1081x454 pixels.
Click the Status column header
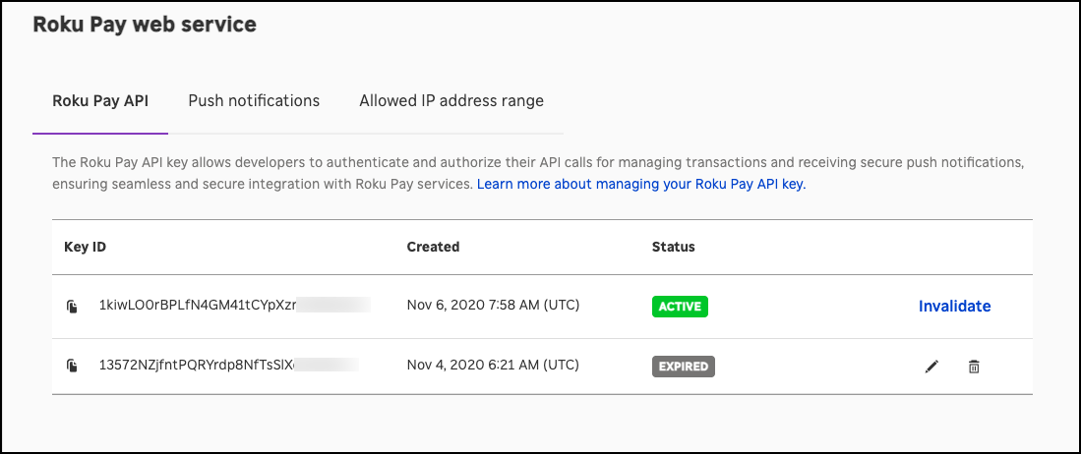(x=673, y=247)
